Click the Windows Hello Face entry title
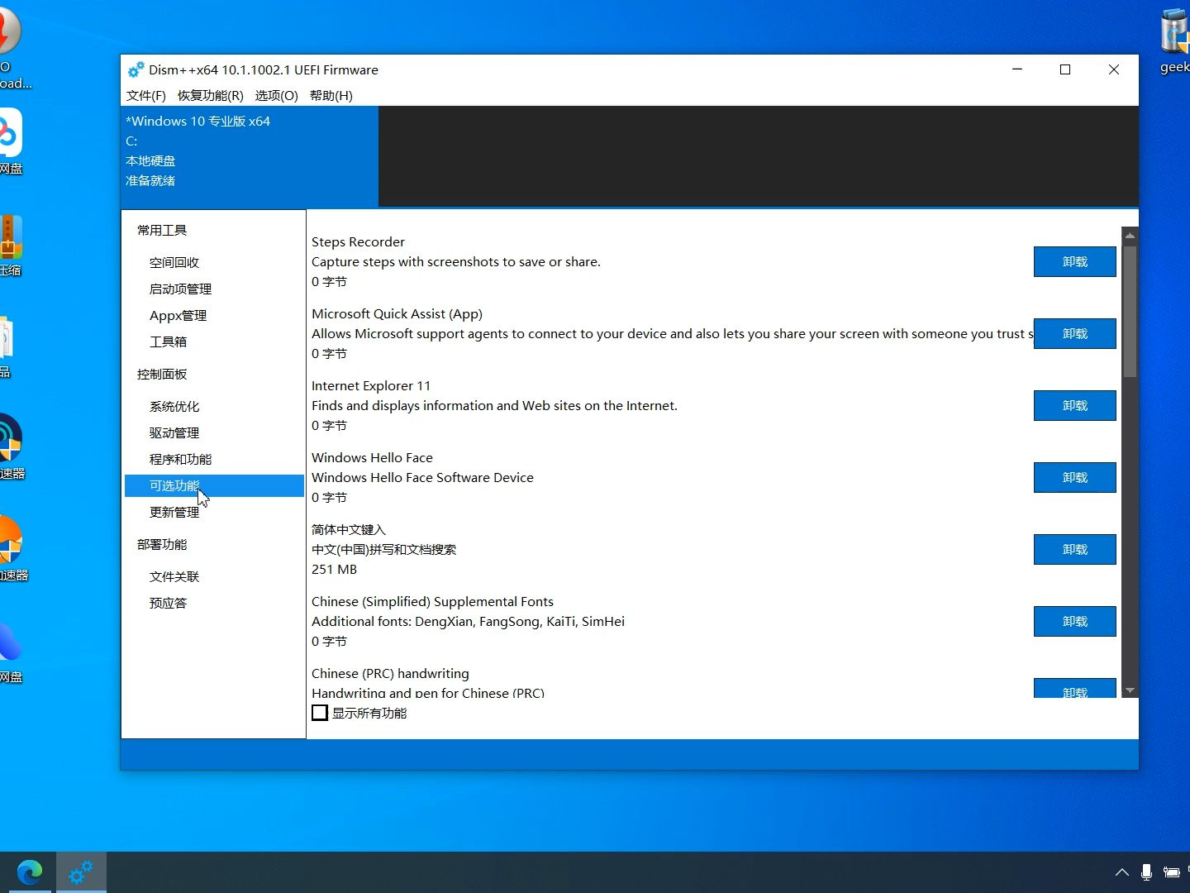This screenshot has height=893, width=1190. click(372, 458)
